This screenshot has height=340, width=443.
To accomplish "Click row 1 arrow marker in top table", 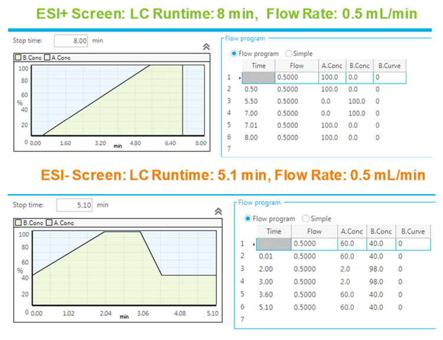I will coord(239,77).
